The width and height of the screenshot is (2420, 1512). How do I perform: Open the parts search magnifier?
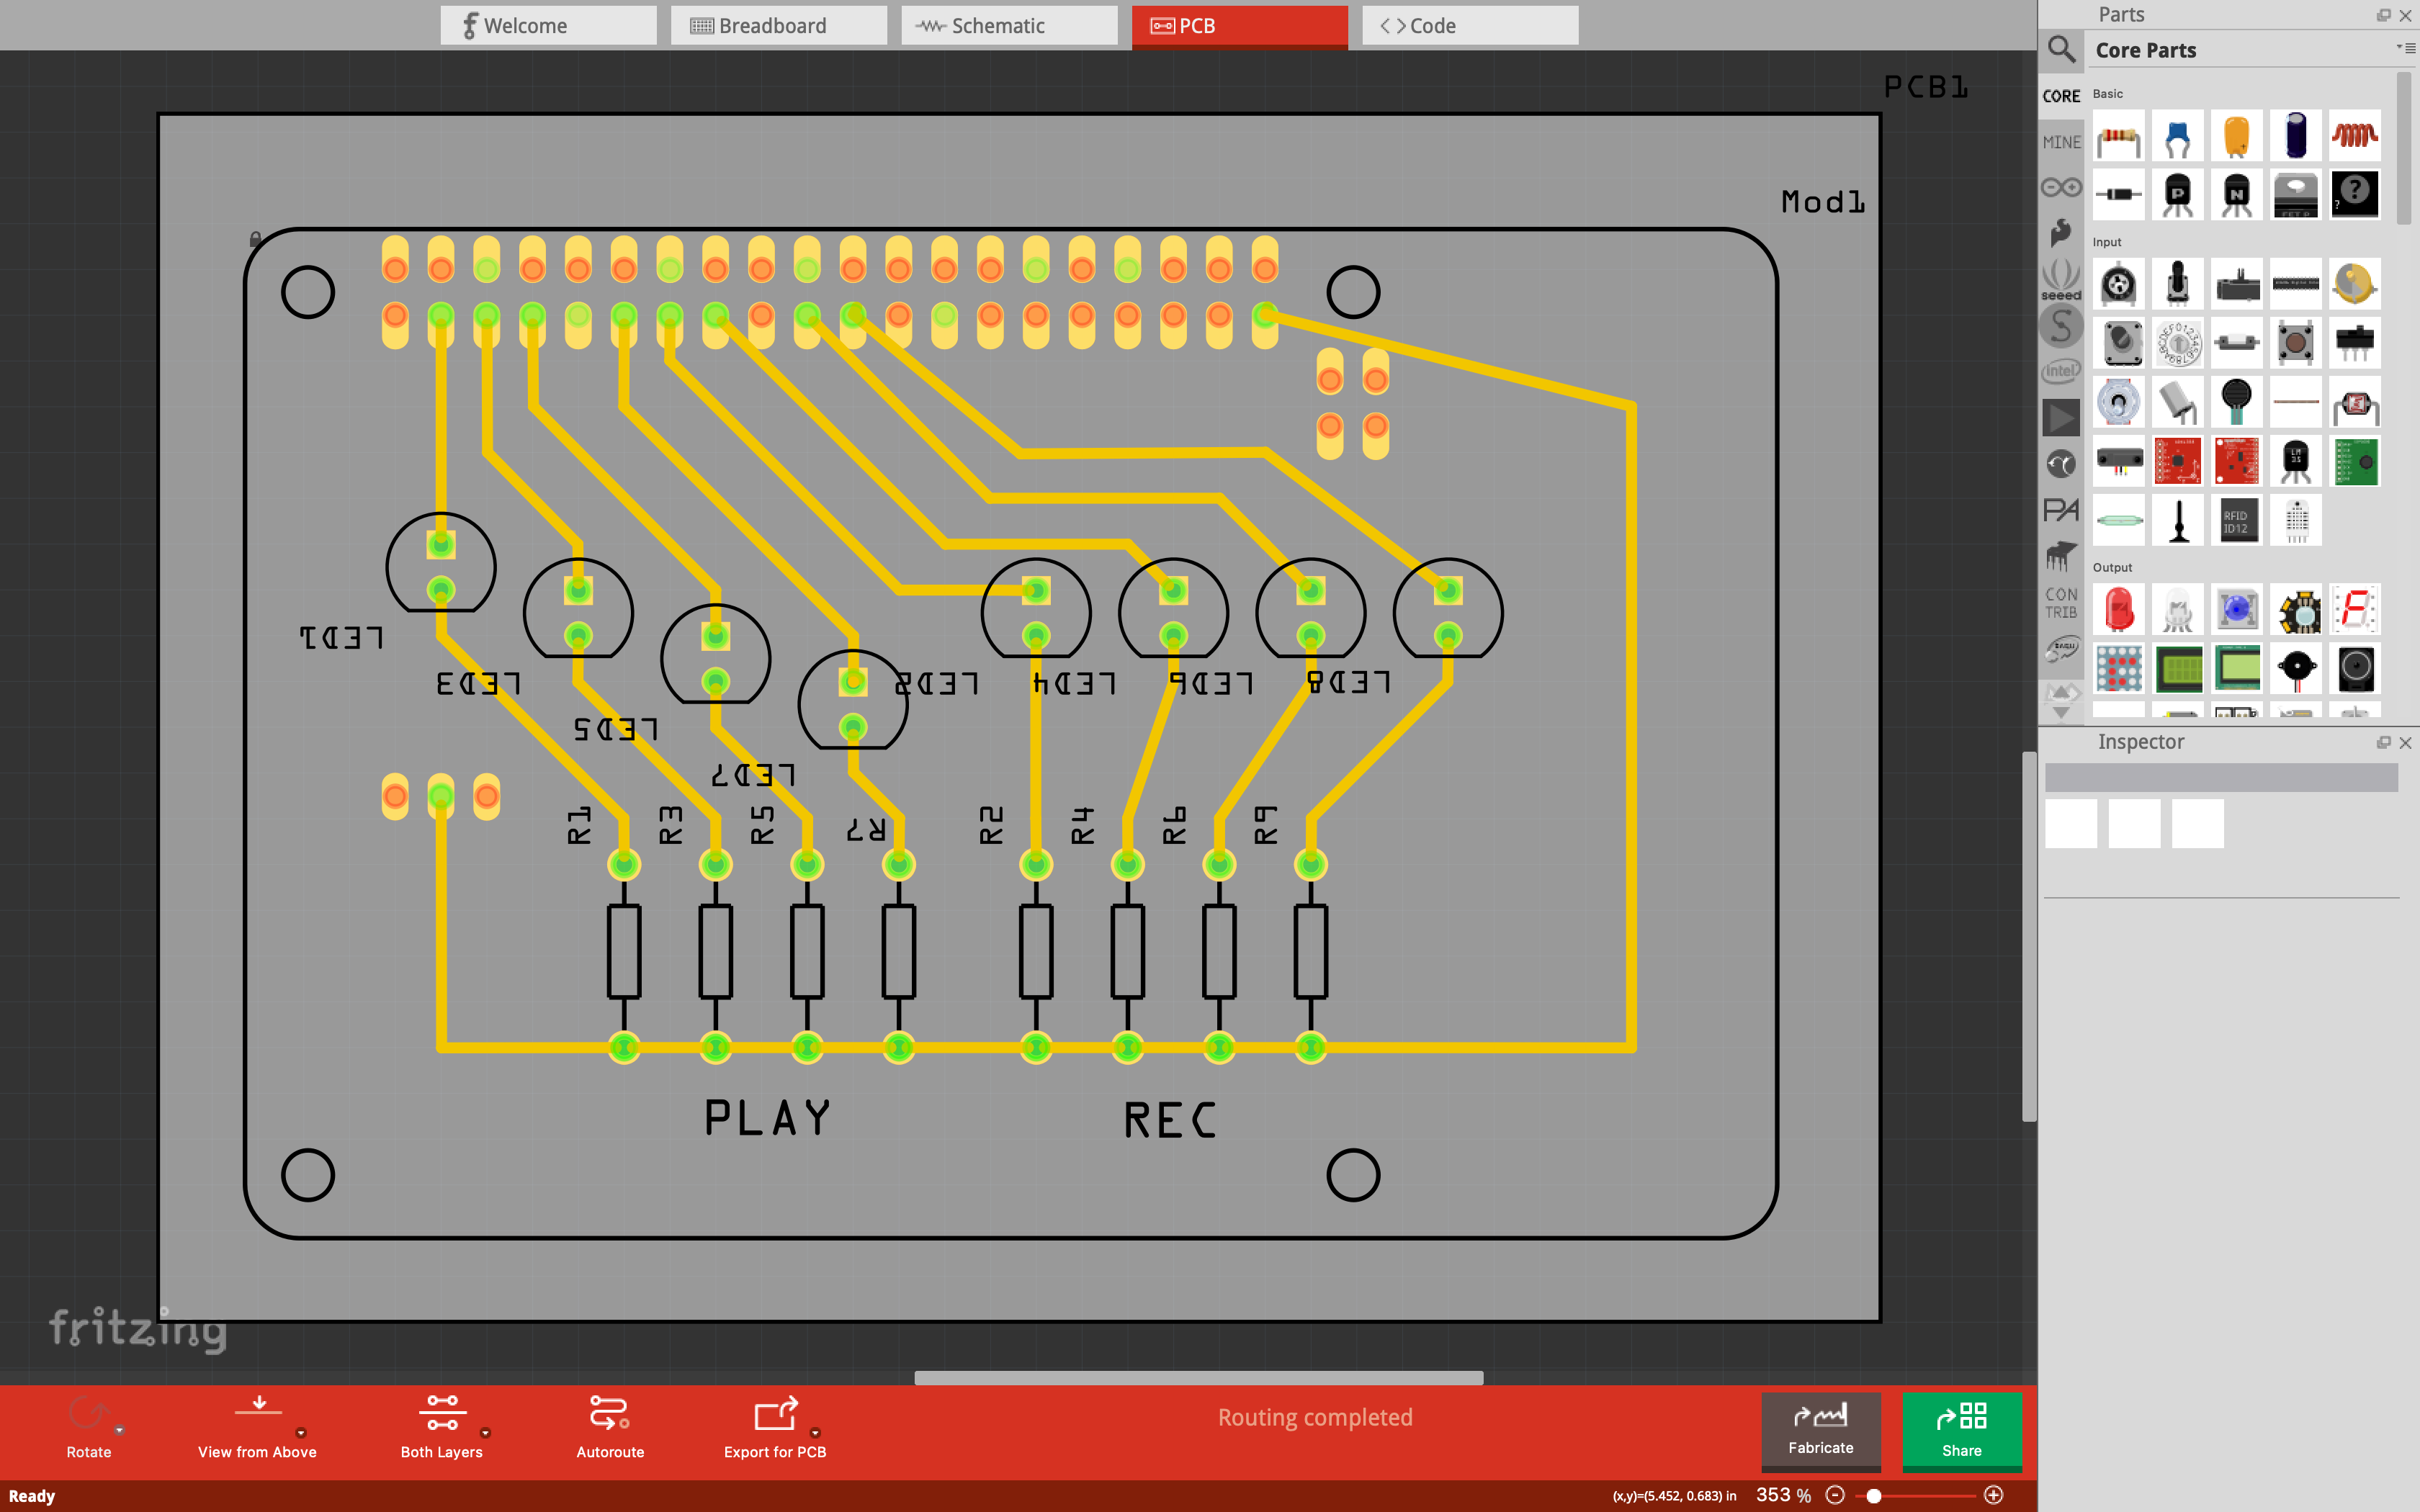tap(2061, 49)
